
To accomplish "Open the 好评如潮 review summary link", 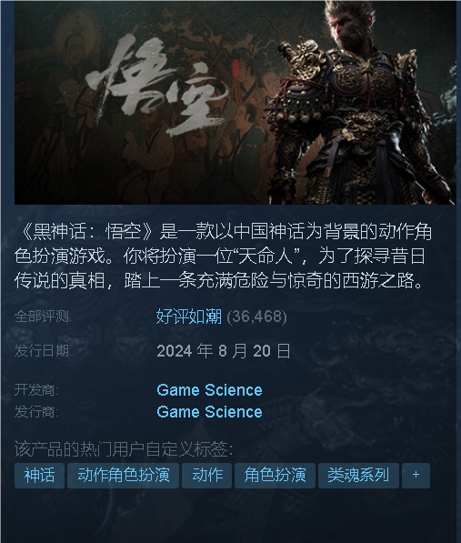I will pos(188,317).
